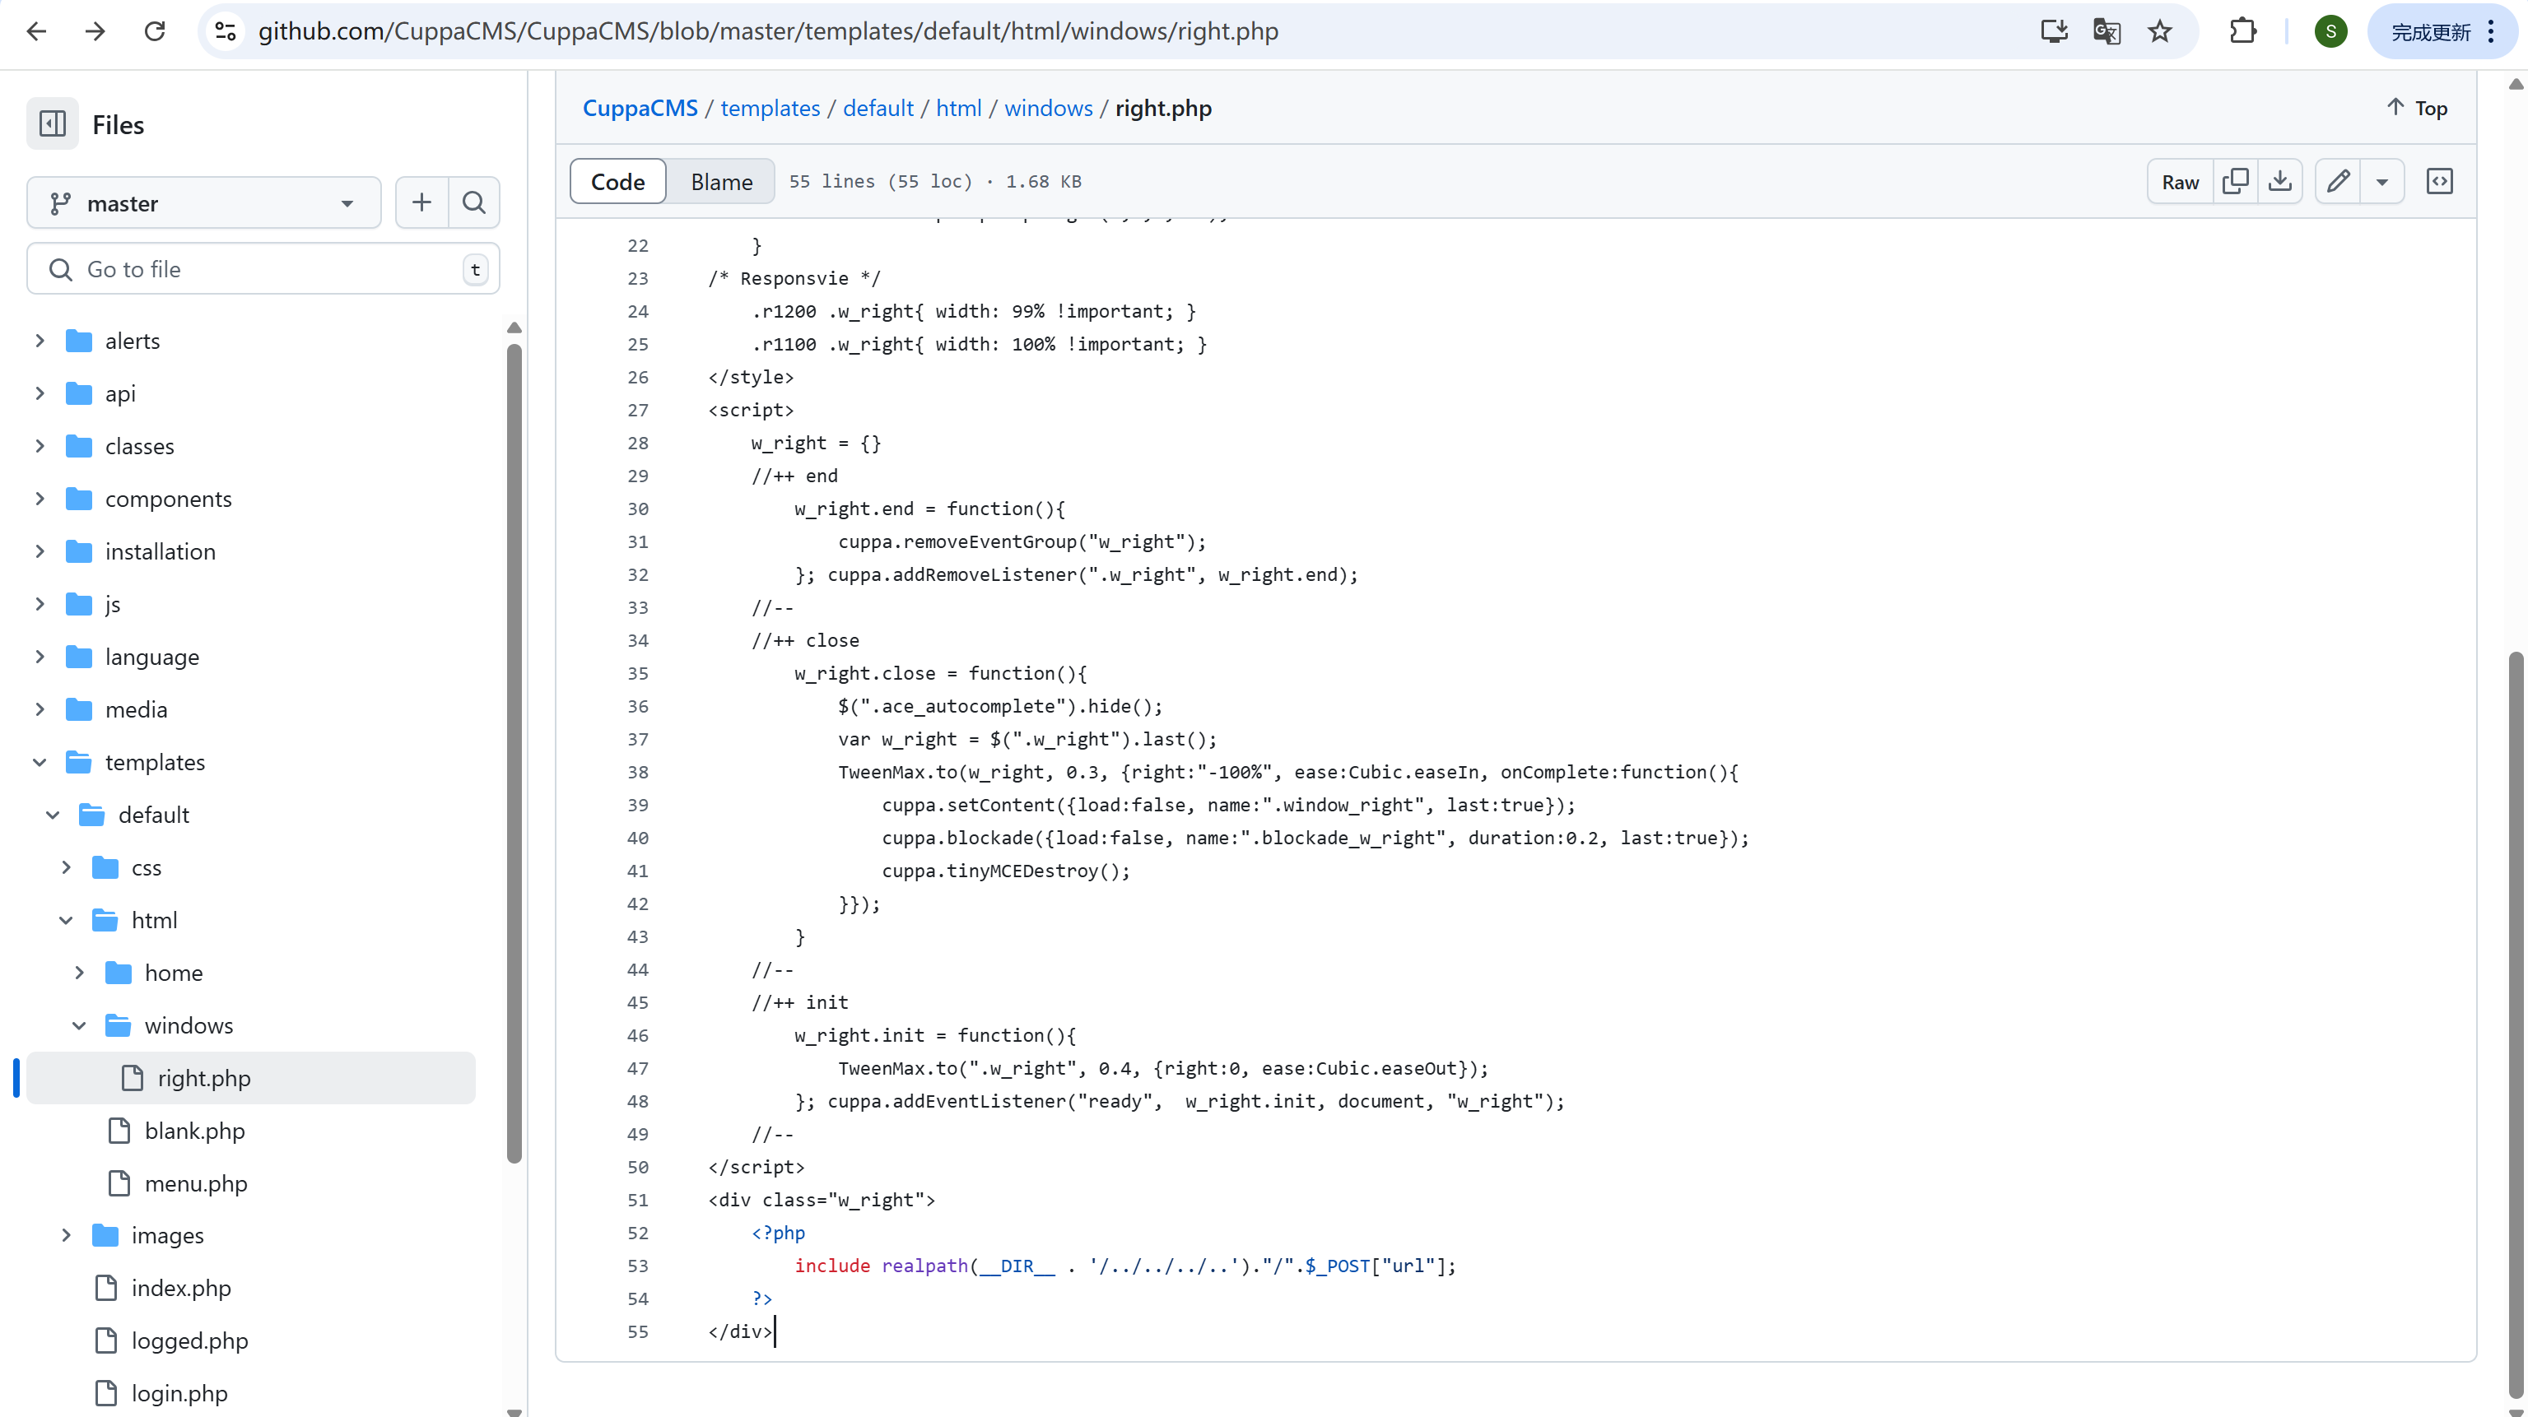This screenshot has height=1417, width=2528.
Task: Expand the js folder chevron
Action: pyautogui.click(x=40, y=603)
